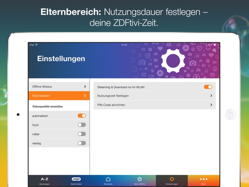This screenshot has height=187, width=249.
Task: Click the mittel label
Action: [x=36, y=134]
